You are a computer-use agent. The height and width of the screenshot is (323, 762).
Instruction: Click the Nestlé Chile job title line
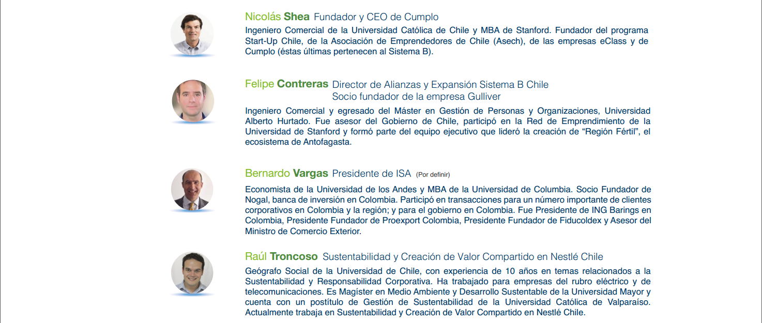pyautogui.click(x=463, y=257)
